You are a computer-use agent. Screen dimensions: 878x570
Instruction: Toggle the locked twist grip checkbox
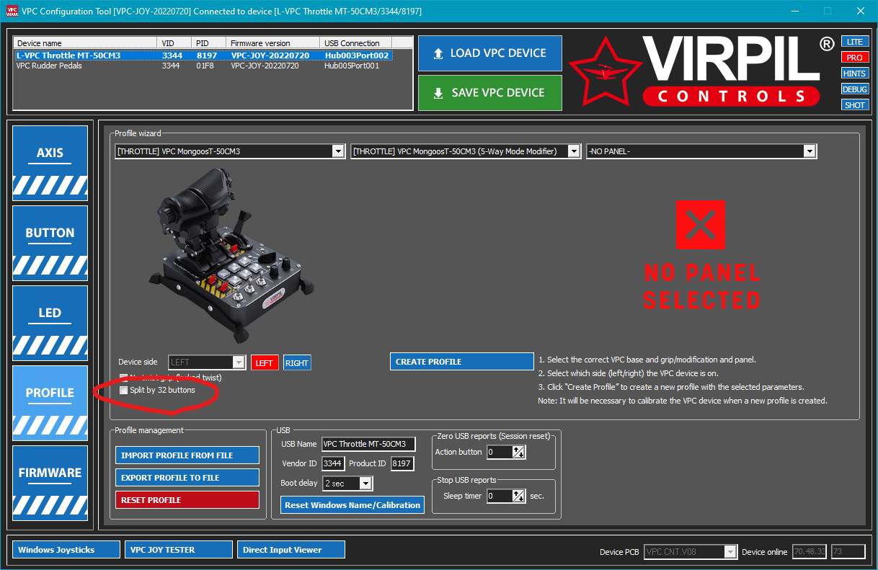[x=124, y=377]
